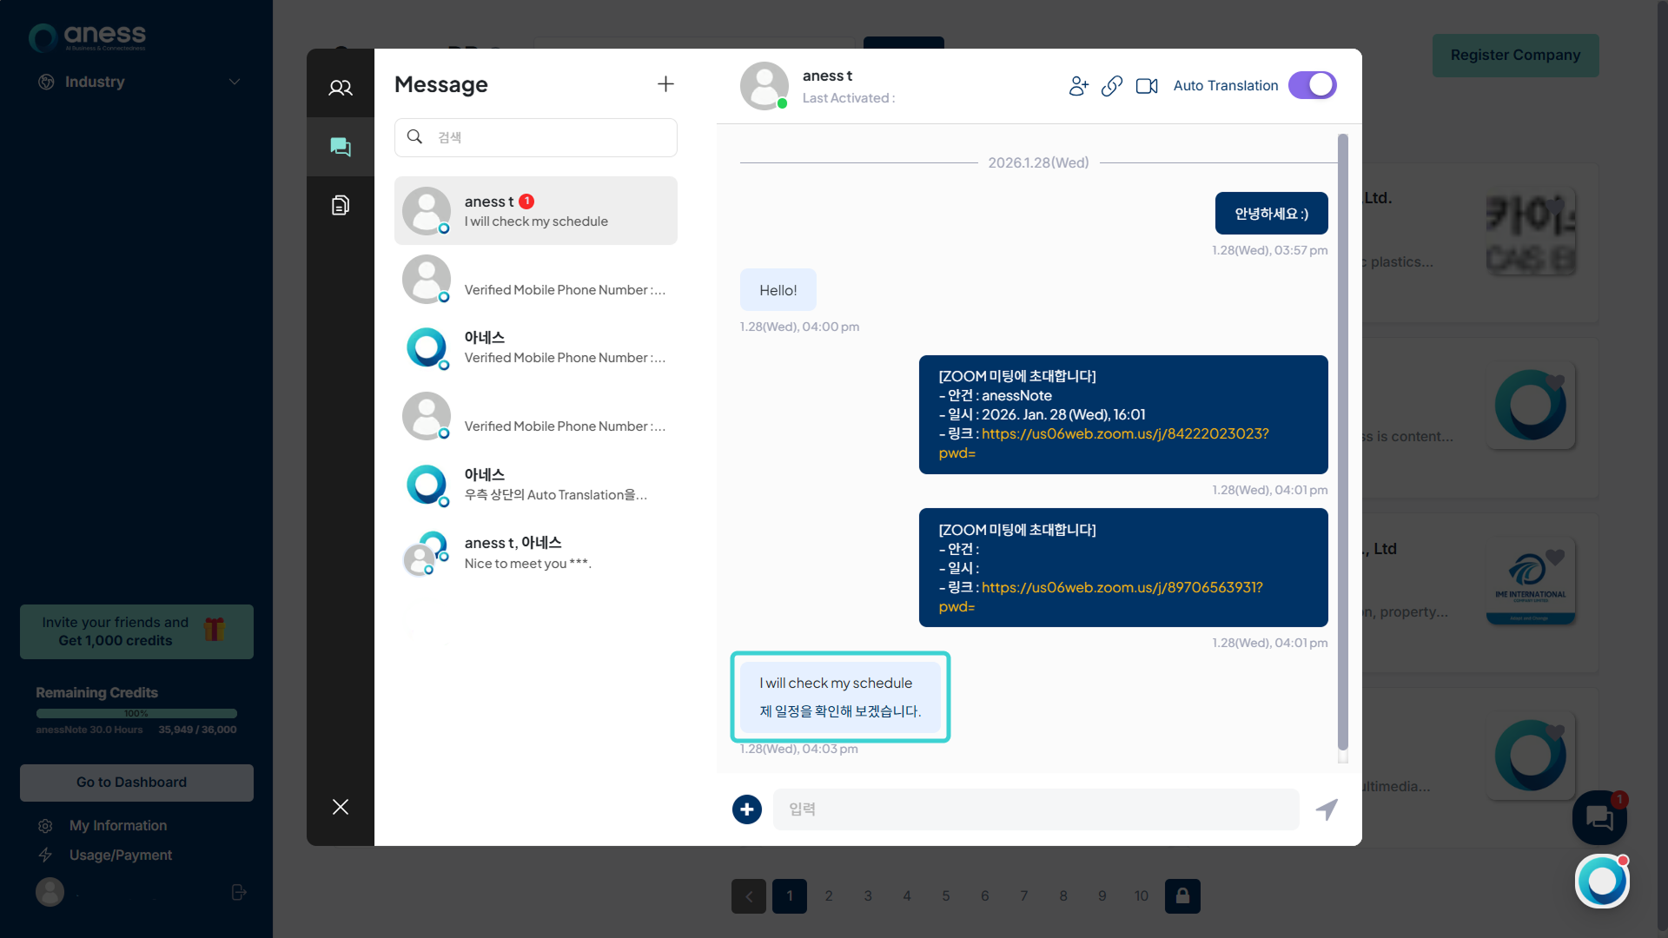The width and height of the screenshot is (1668, 938).
Task: Click the message search field
Action: point(535,137)
